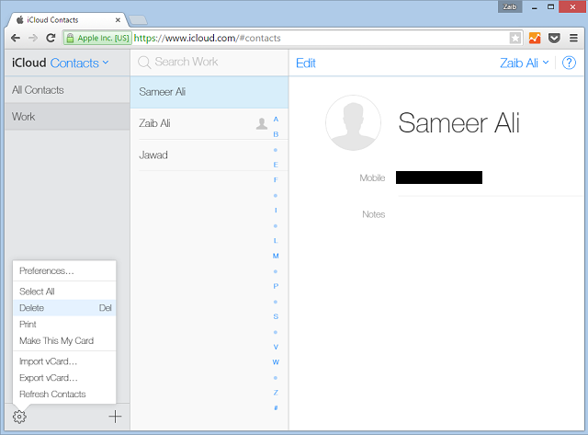Viewport: 588px width, 435px height.
Task: Jump to letter F in index
Action: click(x=276, y=180)
